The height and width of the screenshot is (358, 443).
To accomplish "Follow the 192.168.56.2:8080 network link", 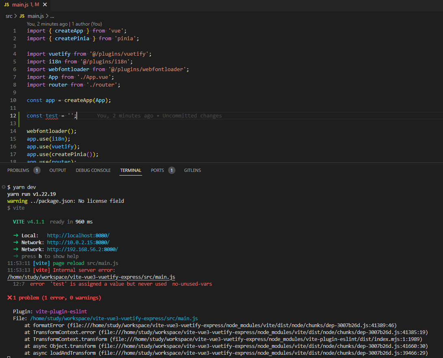I will tap(82, 250).
